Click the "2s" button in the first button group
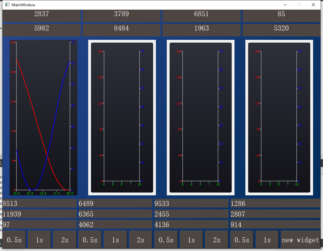323x251 pixels. (65, 239)
